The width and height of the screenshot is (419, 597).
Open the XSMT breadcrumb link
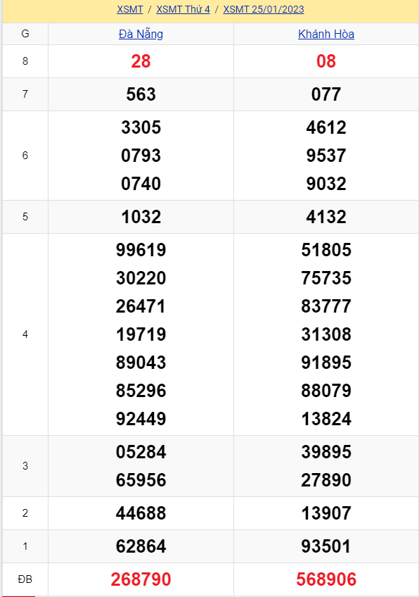[x=129, y=9]
